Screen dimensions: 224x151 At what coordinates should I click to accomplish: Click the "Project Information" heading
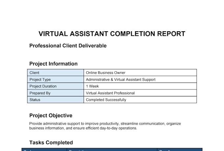tap(53, 64)
